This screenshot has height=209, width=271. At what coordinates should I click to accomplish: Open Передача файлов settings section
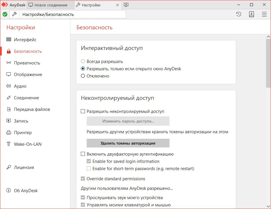32,109
